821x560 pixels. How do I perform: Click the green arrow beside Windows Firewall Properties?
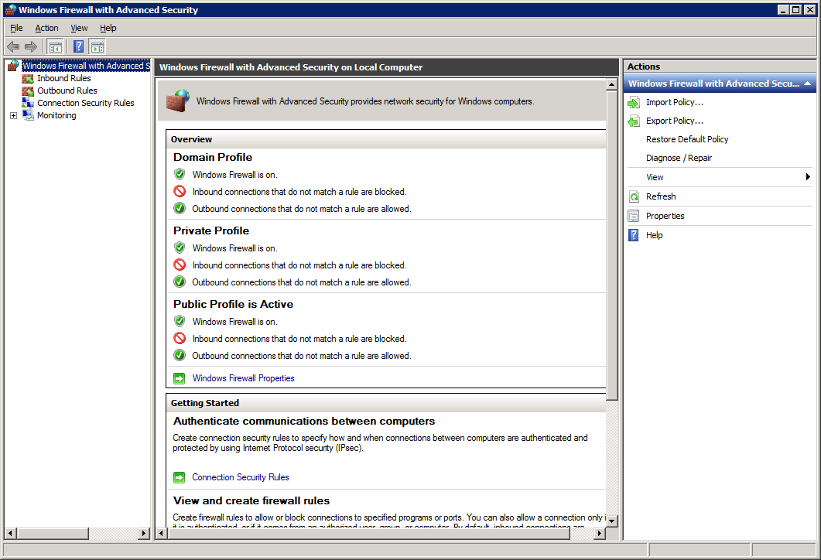[x=179, y=378]
